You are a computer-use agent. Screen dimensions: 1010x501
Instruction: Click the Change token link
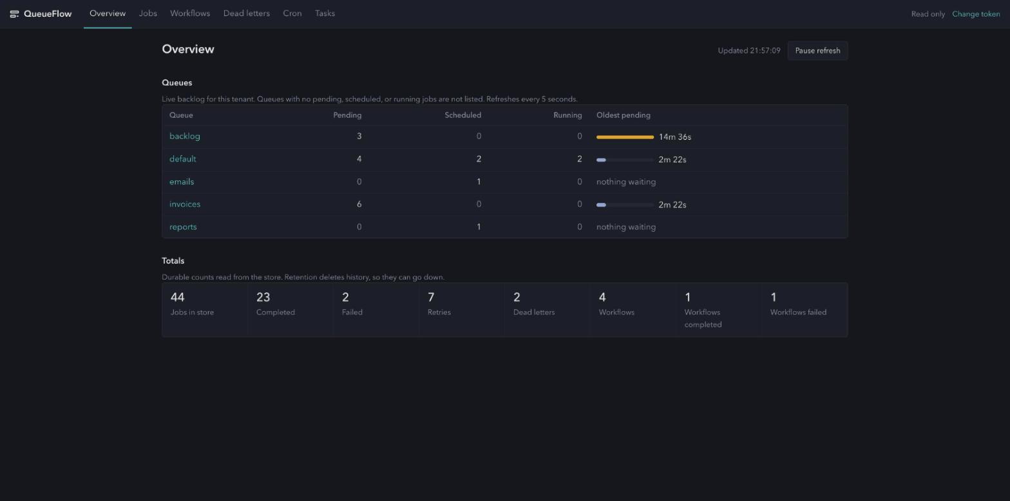[x=976, y=14]
